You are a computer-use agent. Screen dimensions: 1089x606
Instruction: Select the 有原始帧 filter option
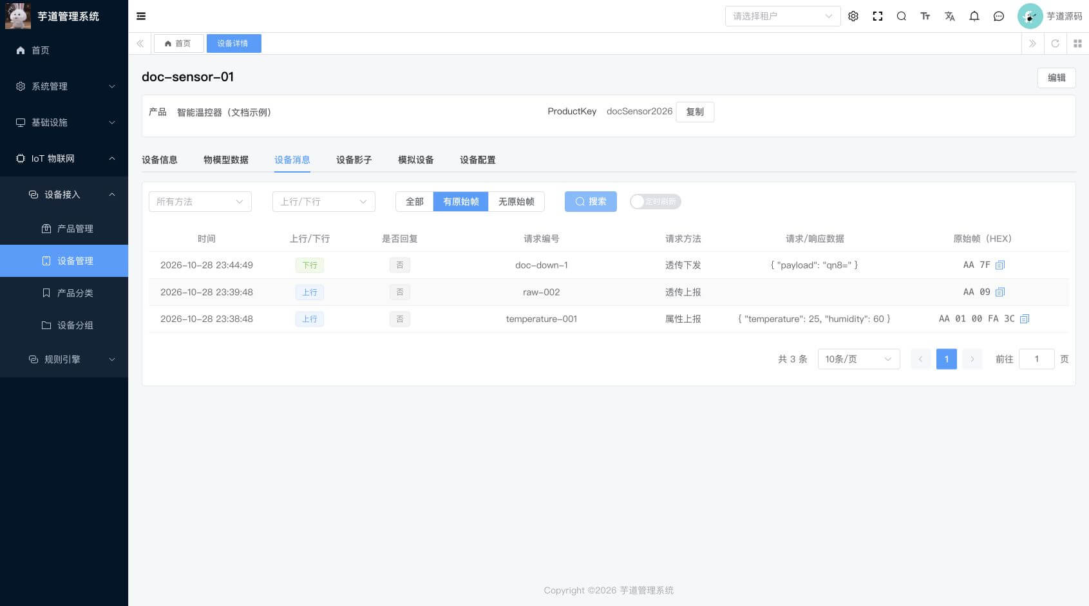point(461,202)
